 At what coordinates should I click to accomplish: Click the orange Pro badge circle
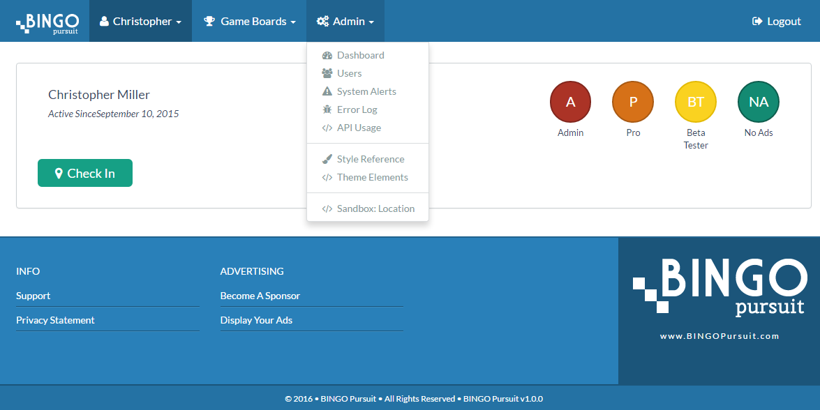633,102
